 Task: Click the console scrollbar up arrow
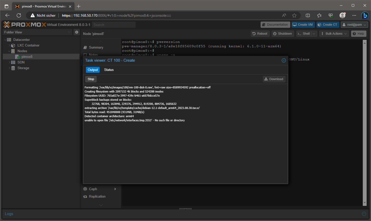pyautogui.click(x=365, y=43)
